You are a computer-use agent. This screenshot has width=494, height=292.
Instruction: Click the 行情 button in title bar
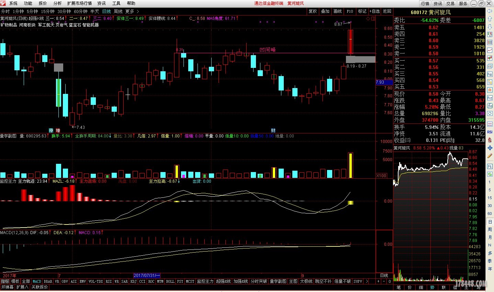point(425,3)
